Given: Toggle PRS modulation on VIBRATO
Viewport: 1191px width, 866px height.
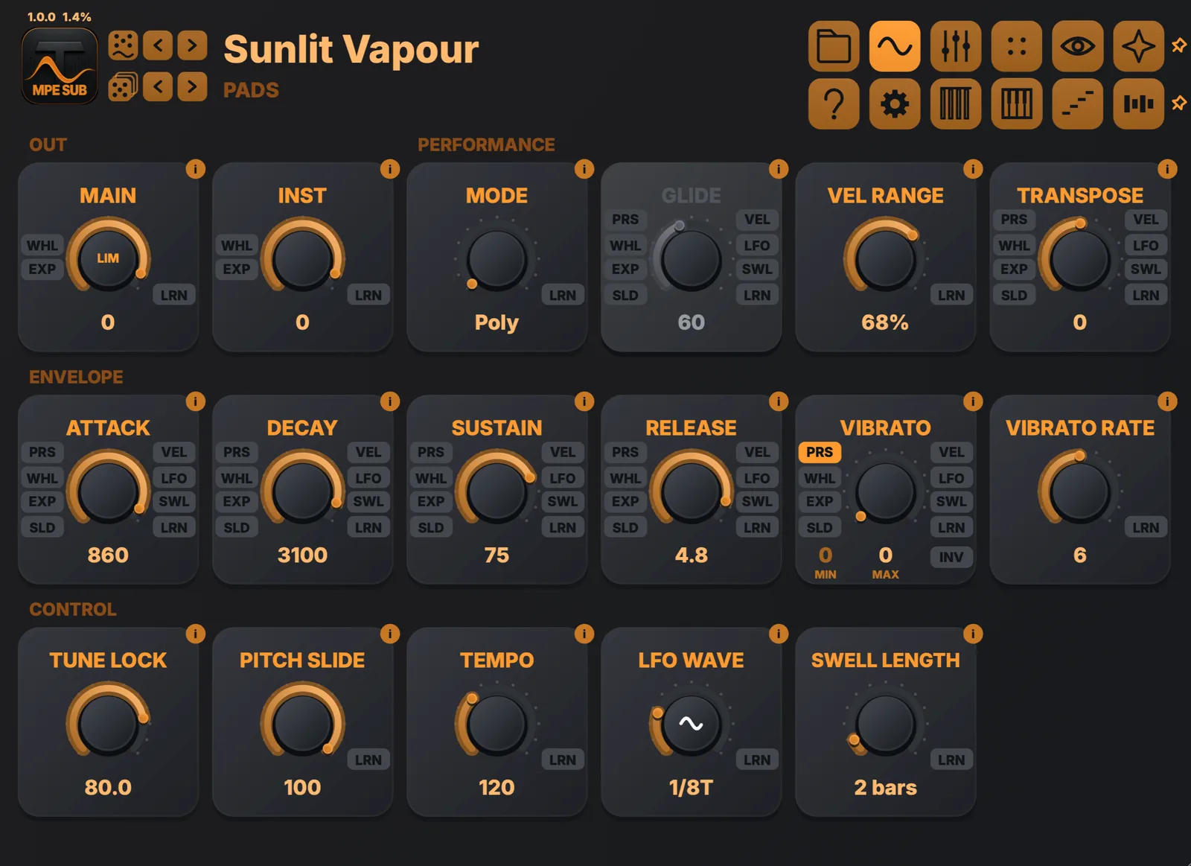Looking at the screenshot, I should (820, 452).
